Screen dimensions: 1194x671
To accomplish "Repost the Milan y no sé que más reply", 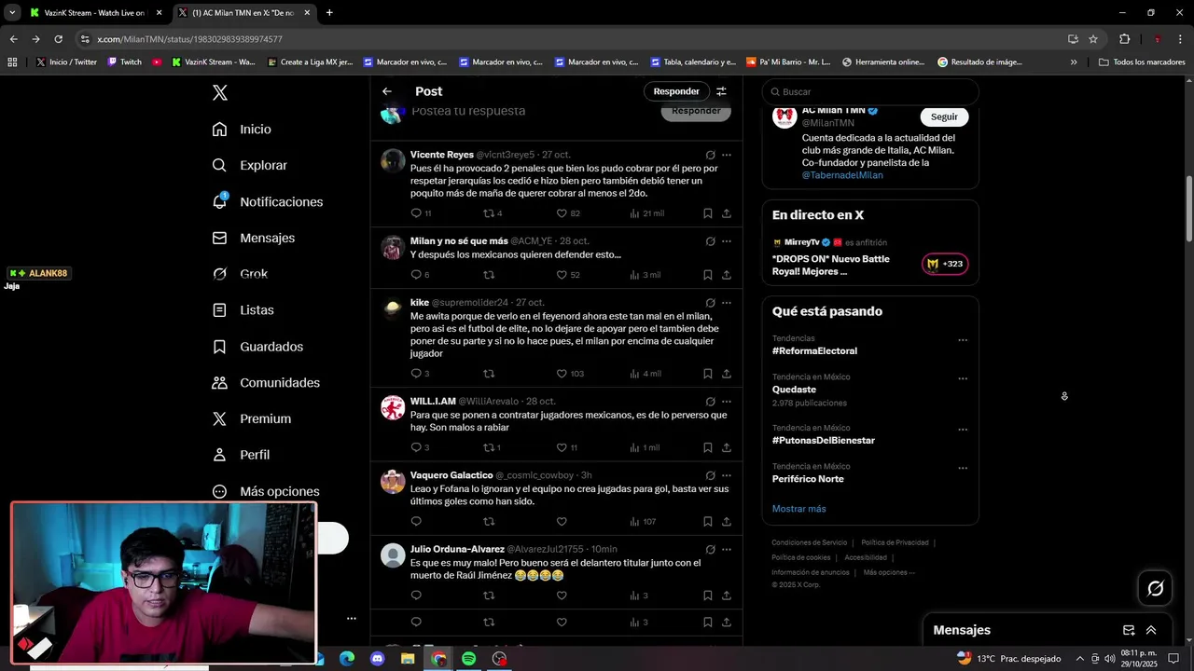I will (x=488, y=275).
